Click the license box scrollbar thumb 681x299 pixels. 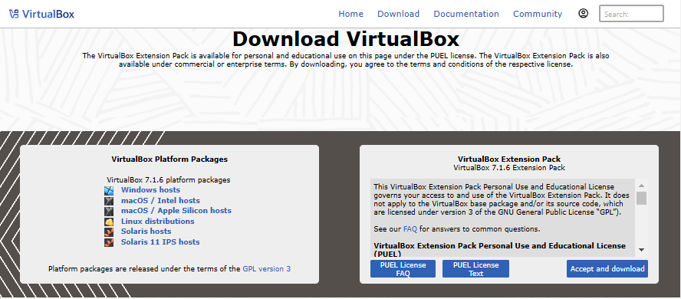641,198
